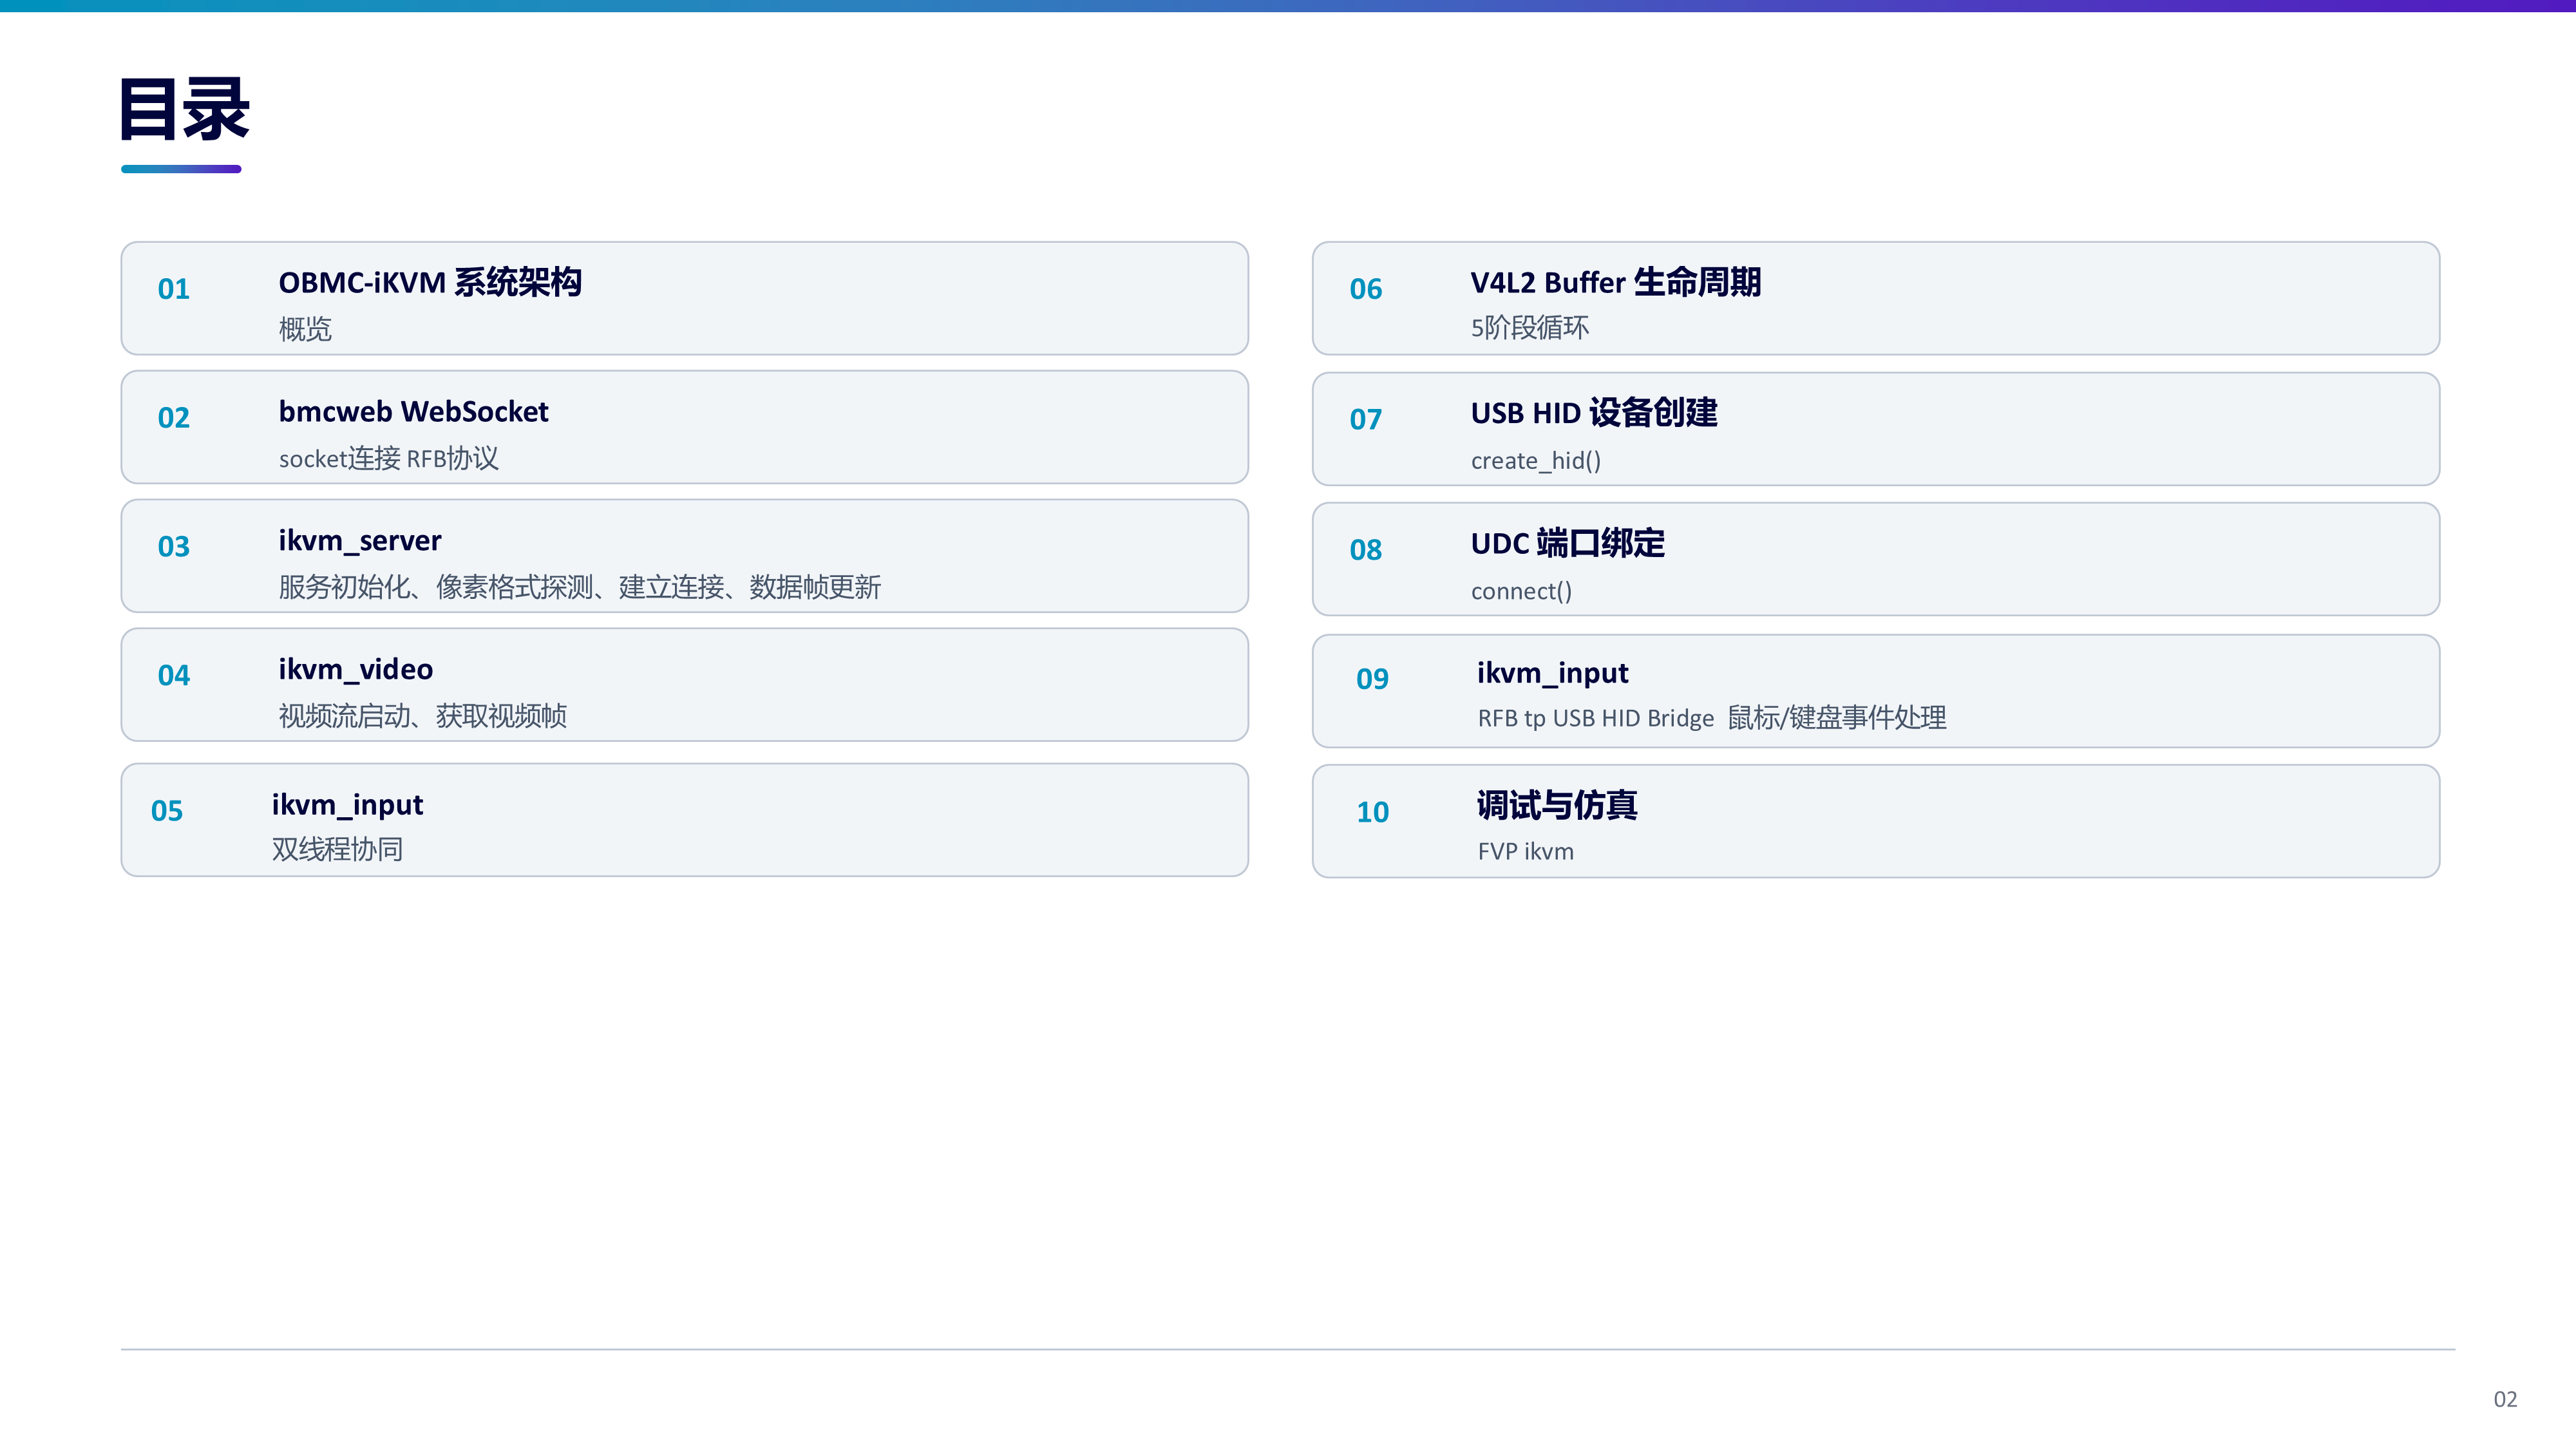The image size is (2576, 1449).
Task: Click the number 09 label
Action: (1372, 679)
